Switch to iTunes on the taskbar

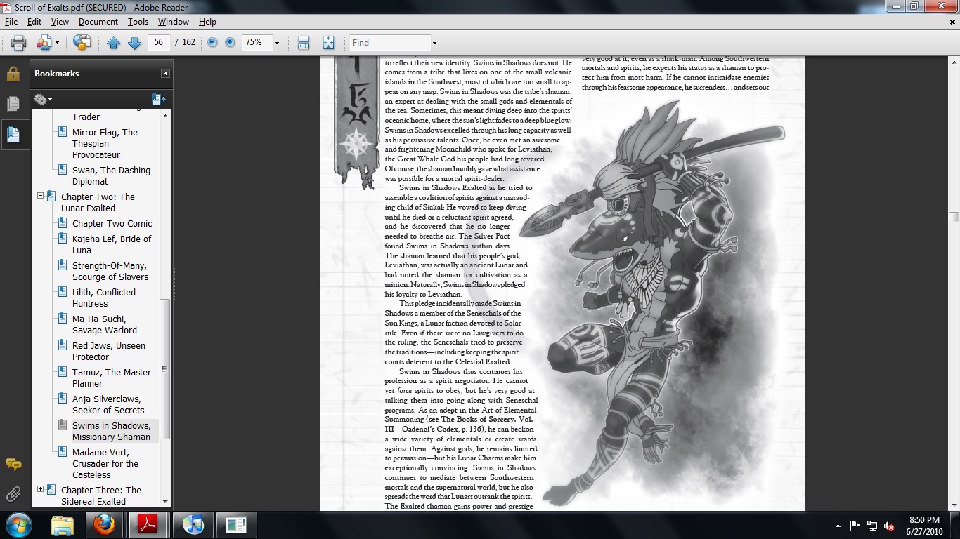193,525
